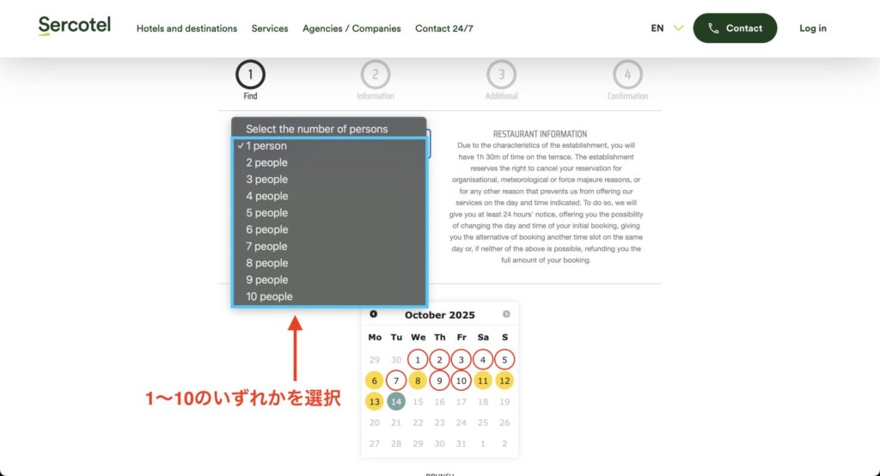Image resolution: width=880 pixels, height=476 pixels.
Task: Pick yellow-highlighted October 11 date
Action: click(x=483, y=380)
